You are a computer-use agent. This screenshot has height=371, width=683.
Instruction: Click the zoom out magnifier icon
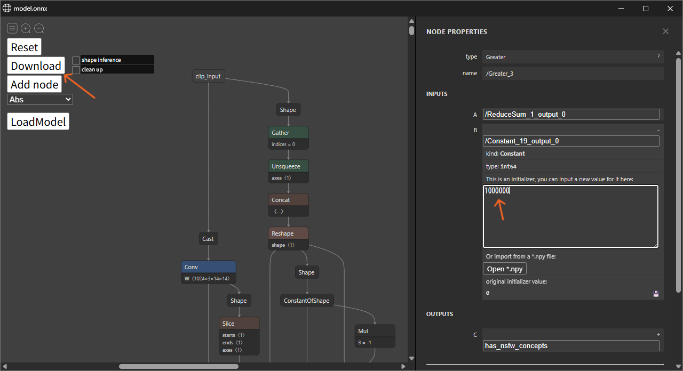39,28
